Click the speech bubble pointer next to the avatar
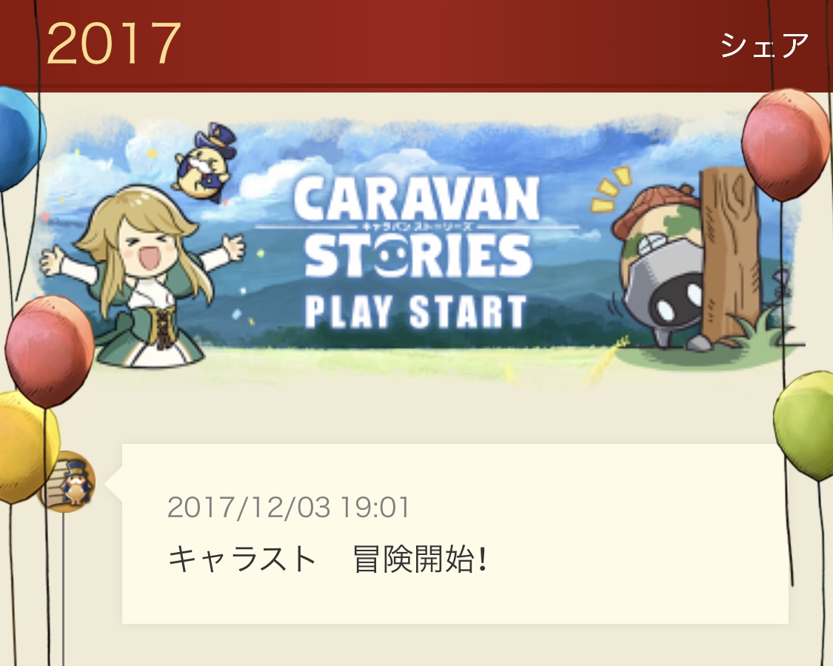The width and height of the screenshot is (833, 666). [114, 482]
